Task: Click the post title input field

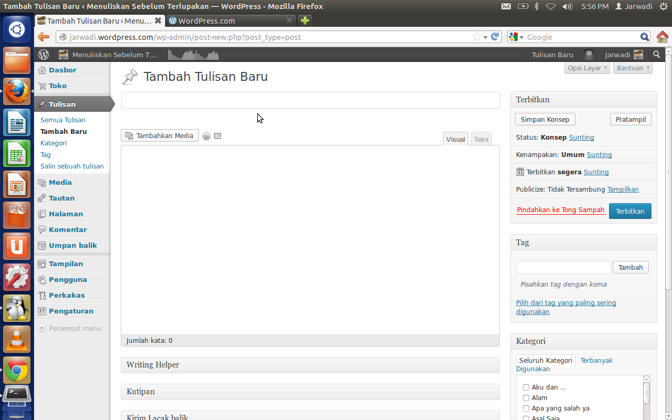Action: coord(310,100)
